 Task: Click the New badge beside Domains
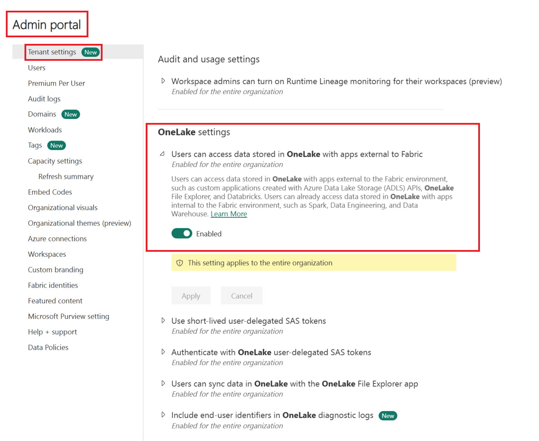tap(71, 114)
